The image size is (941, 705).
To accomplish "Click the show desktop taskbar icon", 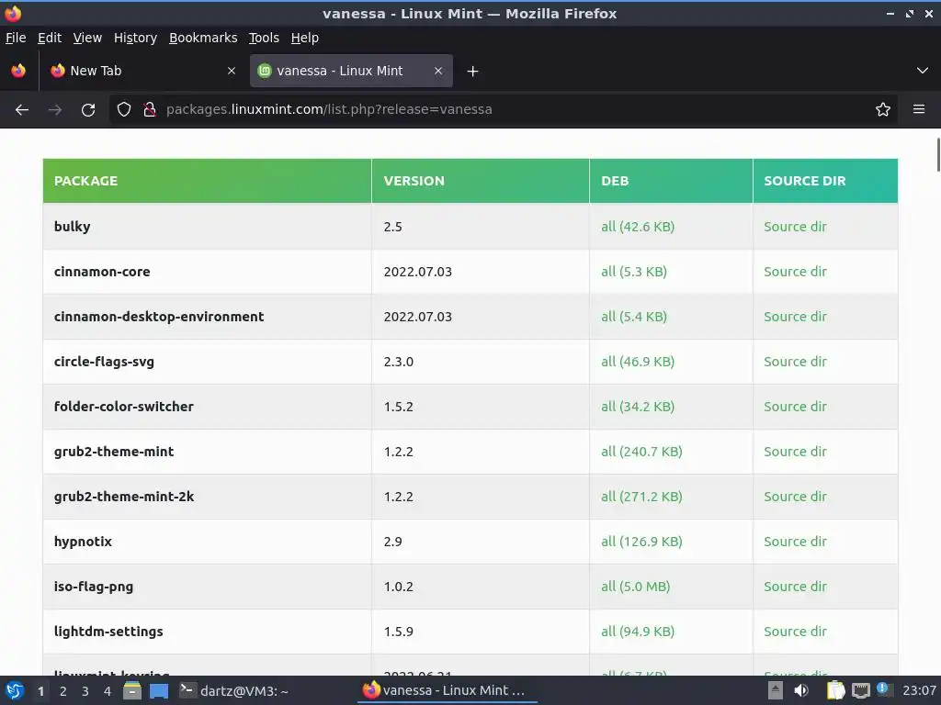I will (x=159, y=691).
